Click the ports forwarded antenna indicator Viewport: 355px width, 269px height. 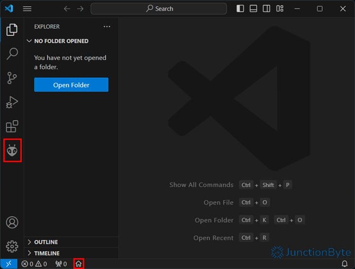click(x=61, y=264)
